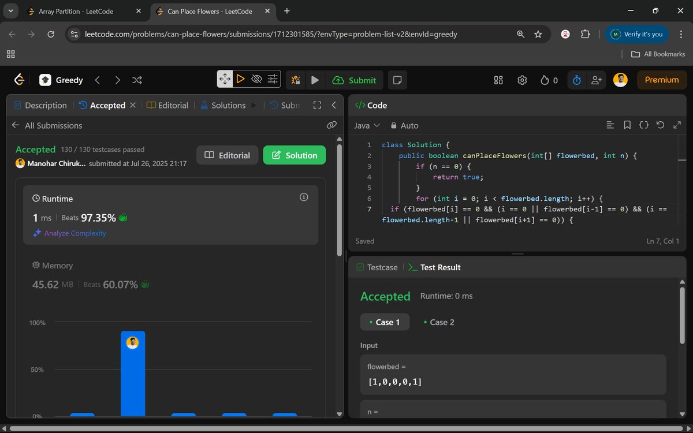Screen dimensions: 693x433
Task: Click the Premium button
Action: 662,80
